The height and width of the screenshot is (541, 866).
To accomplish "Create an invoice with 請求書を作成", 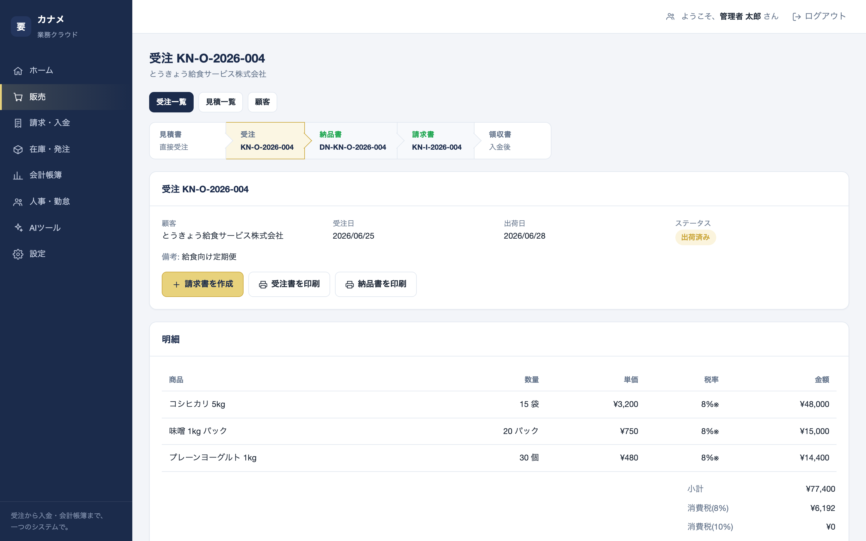I will tap(203, 284).
